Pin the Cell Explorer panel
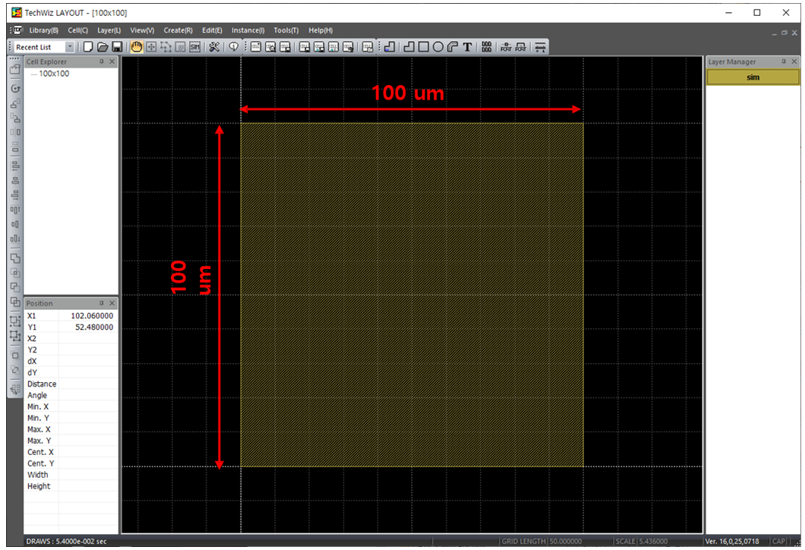Viewport: 805px width, 550px height. (x=101, y=62)
